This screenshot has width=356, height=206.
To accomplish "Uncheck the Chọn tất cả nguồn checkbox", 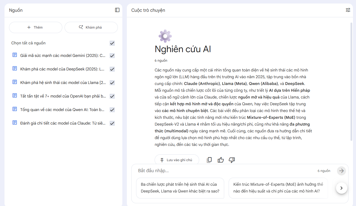I will (112, 43).
